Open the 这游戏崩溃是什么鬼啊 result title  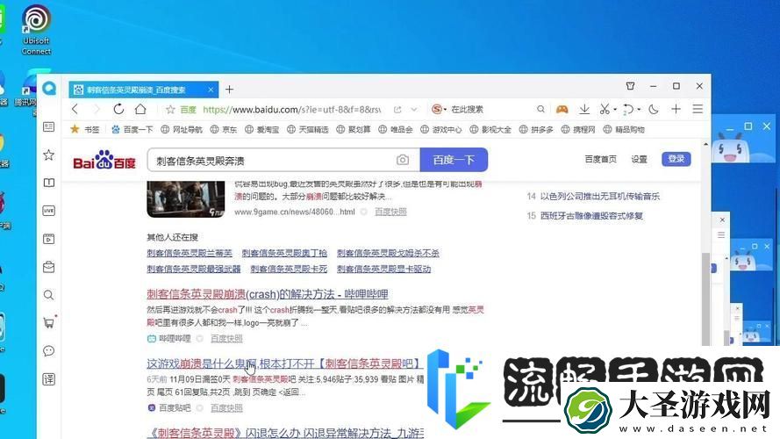[284, 363]
